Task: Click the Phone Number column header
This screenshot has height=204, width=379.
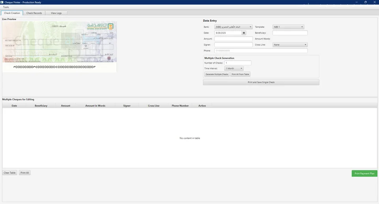Action: coord(180,106)
